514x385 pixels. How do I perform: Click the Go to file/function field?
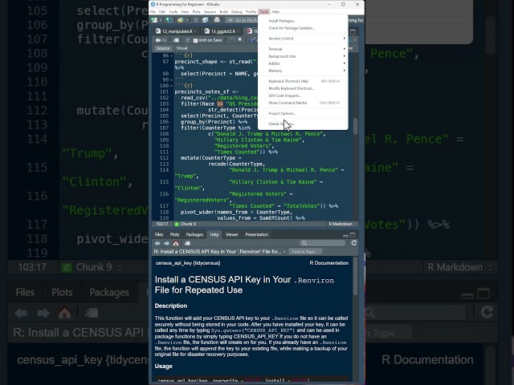coord(243,20)
